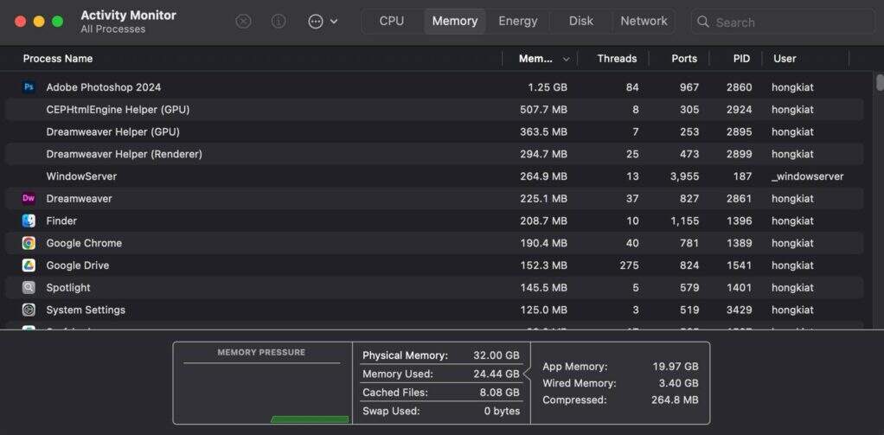Open the ellipsis more-actions dropdown menu
Viewport: 884px width, 435px height.
[x=323, y=22]
